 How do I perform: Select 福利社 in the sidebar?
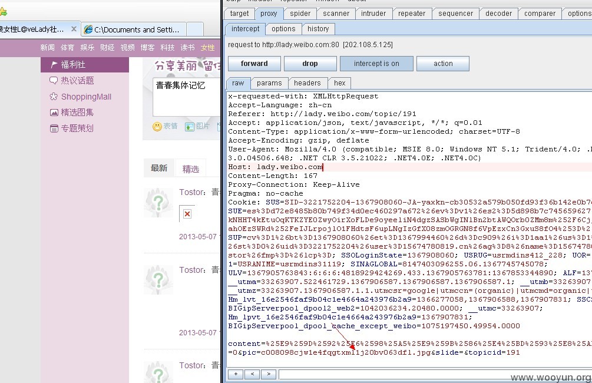[x=85, y=65]
